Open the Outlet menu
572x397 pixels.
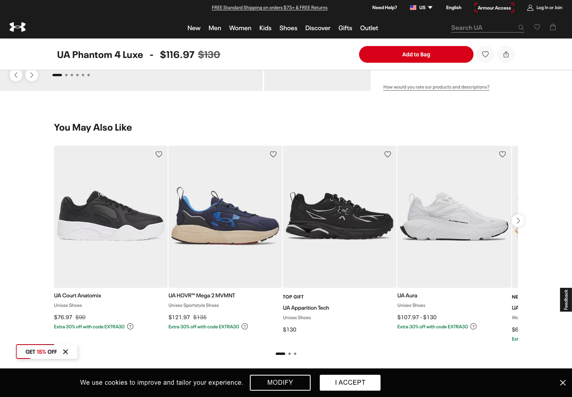369,28
